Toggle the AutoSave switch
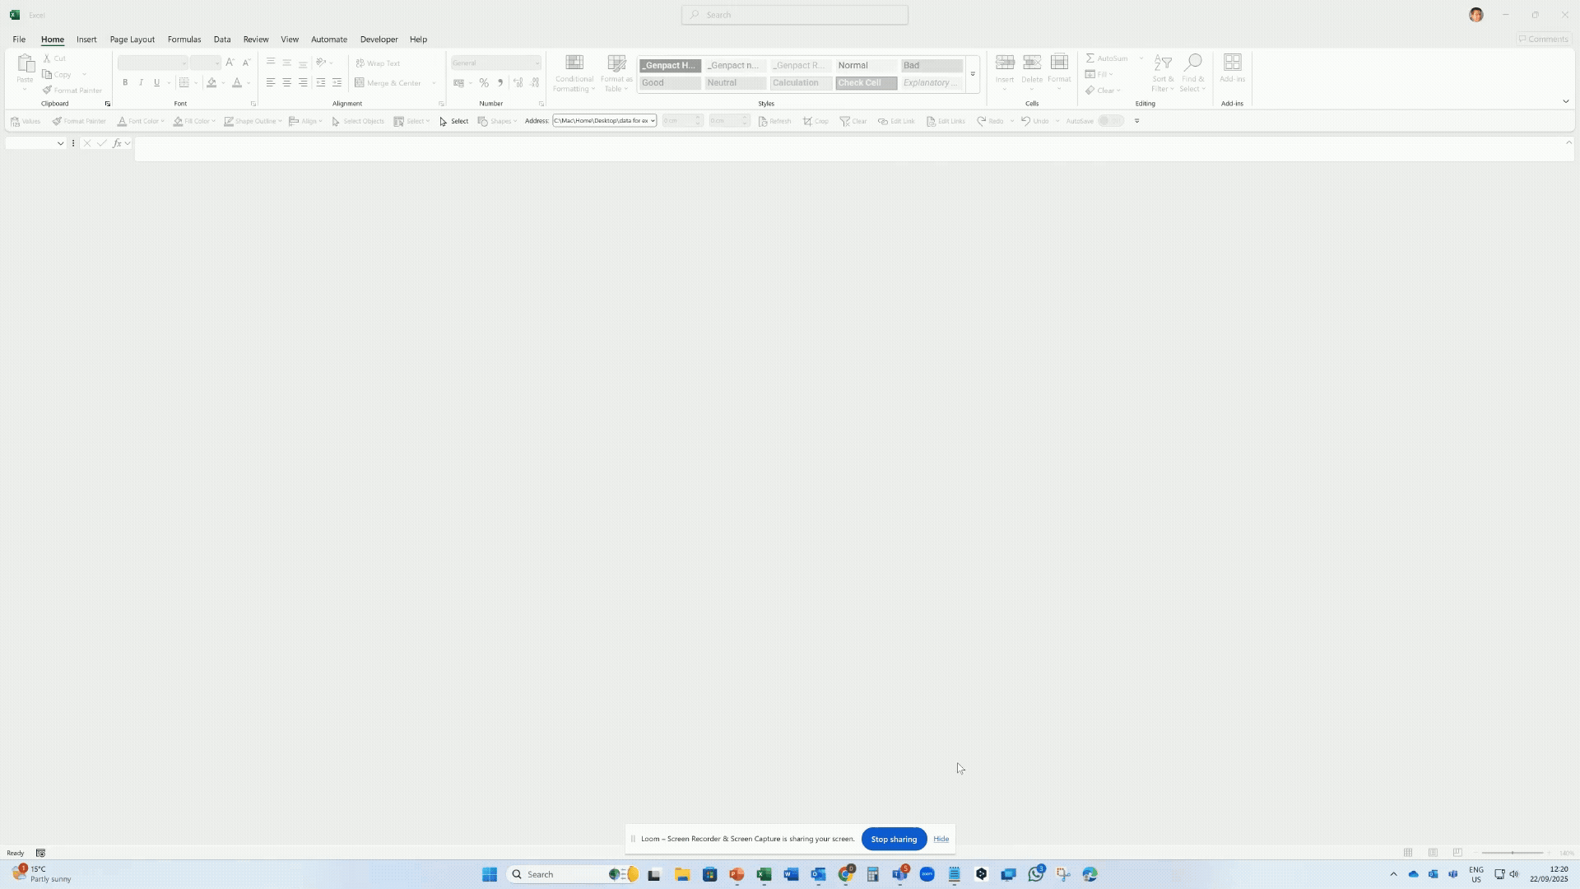 (1111, 120)
